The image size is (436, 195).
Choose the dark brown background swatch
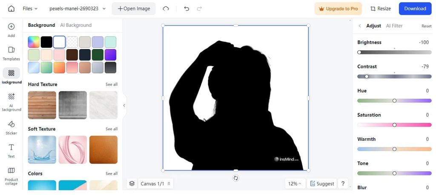[72, 55]
